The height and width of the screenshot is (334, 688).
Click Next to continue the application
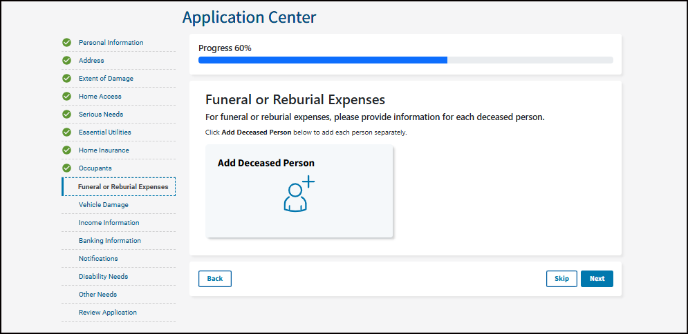597,279
